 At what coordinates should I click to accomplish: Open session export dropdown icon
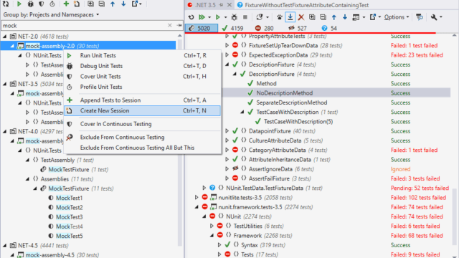[x=374, y=17]
